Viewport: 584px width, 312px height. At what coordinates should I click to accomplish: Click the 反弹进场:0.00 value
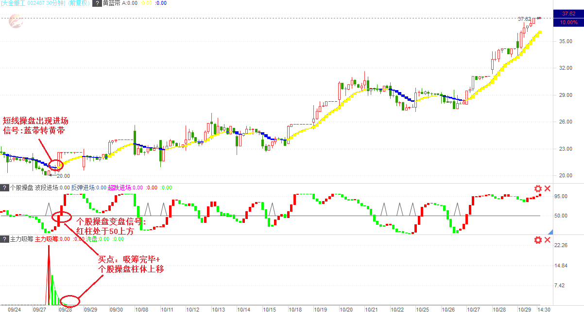pyautogui.click(x=89, y=187)
